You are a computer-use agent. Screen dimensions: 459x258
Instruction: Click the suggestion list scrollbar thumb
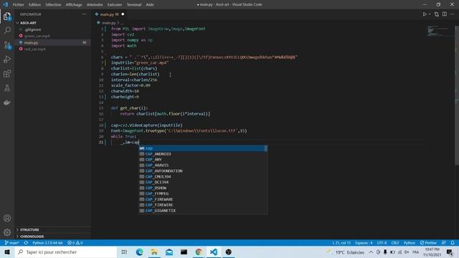(266, 148)
